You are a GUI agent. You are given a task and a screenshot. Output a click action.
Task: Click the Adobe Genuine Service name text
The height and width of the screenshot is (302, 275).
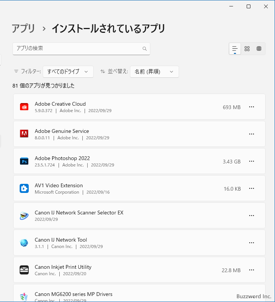pyautogui.click(x=62, y=131)
